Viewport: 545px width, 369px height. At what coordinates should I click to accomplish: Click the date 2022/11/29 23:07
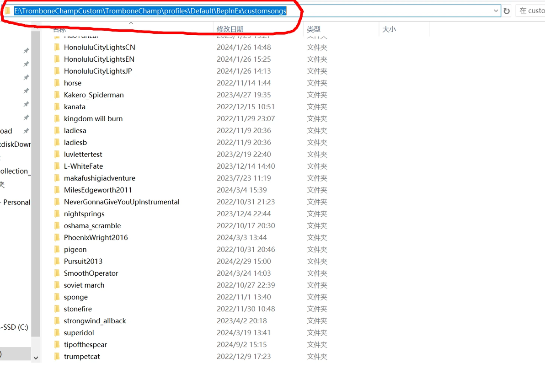point(246,118)
